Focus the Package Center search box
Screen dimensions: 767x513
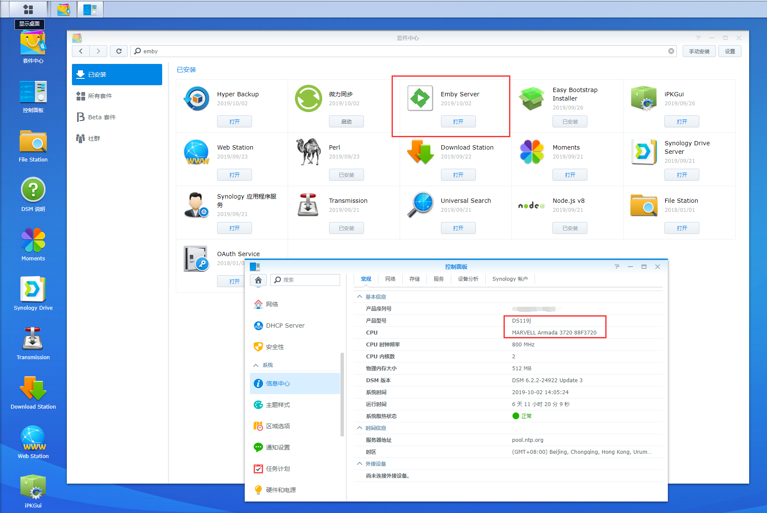pyautogui.click(x=403, y=51)
